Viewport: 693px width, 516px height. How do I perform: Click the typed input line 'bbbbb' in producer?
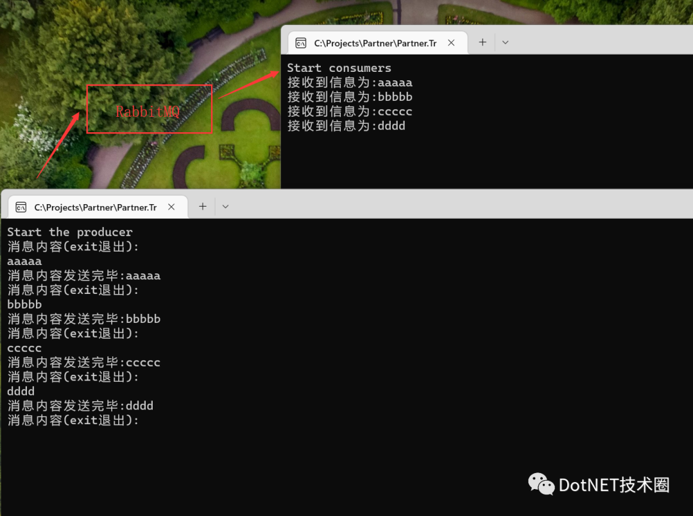[24, 305]
